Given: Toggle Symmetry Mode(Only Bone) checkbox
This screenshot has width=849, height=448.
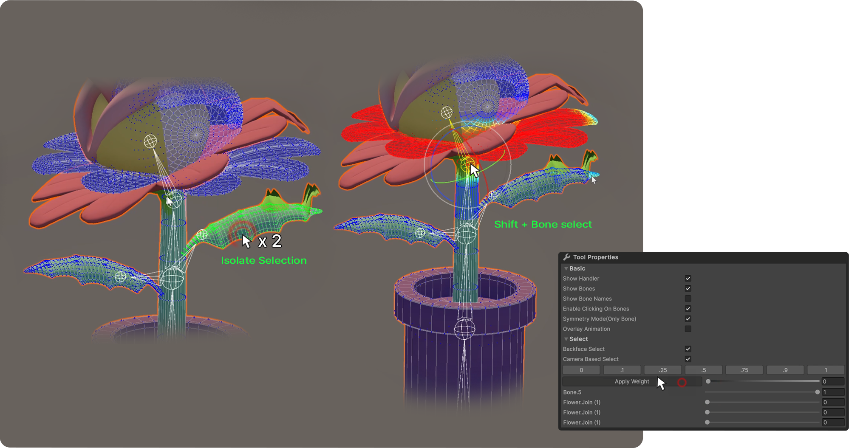Looking at the screenshot, I should point(688,319).
